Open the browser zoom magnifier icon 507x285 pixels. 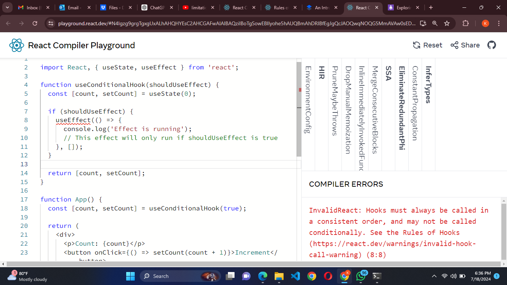pos(435,23)
